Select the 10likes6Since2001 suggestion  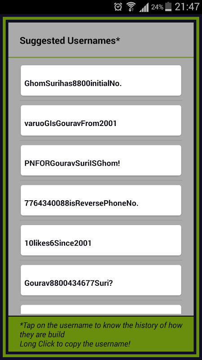[x=101, y=240]
